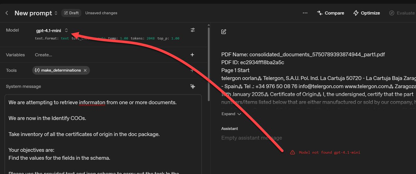Click the Assistant label
416x174 pixels.
[x=229, y=129]
